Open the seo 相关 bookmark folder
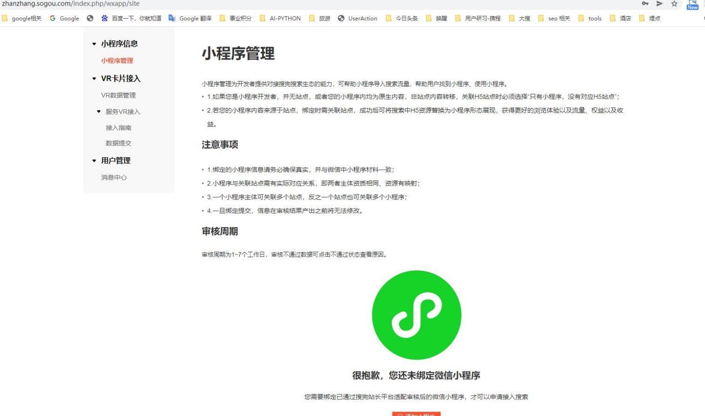This screenshot has height=416, width=705. [x=554, y=18]
